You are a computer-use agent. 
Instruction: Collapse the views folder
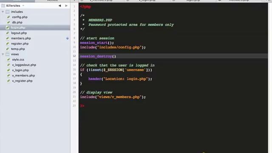pos(3,54)
